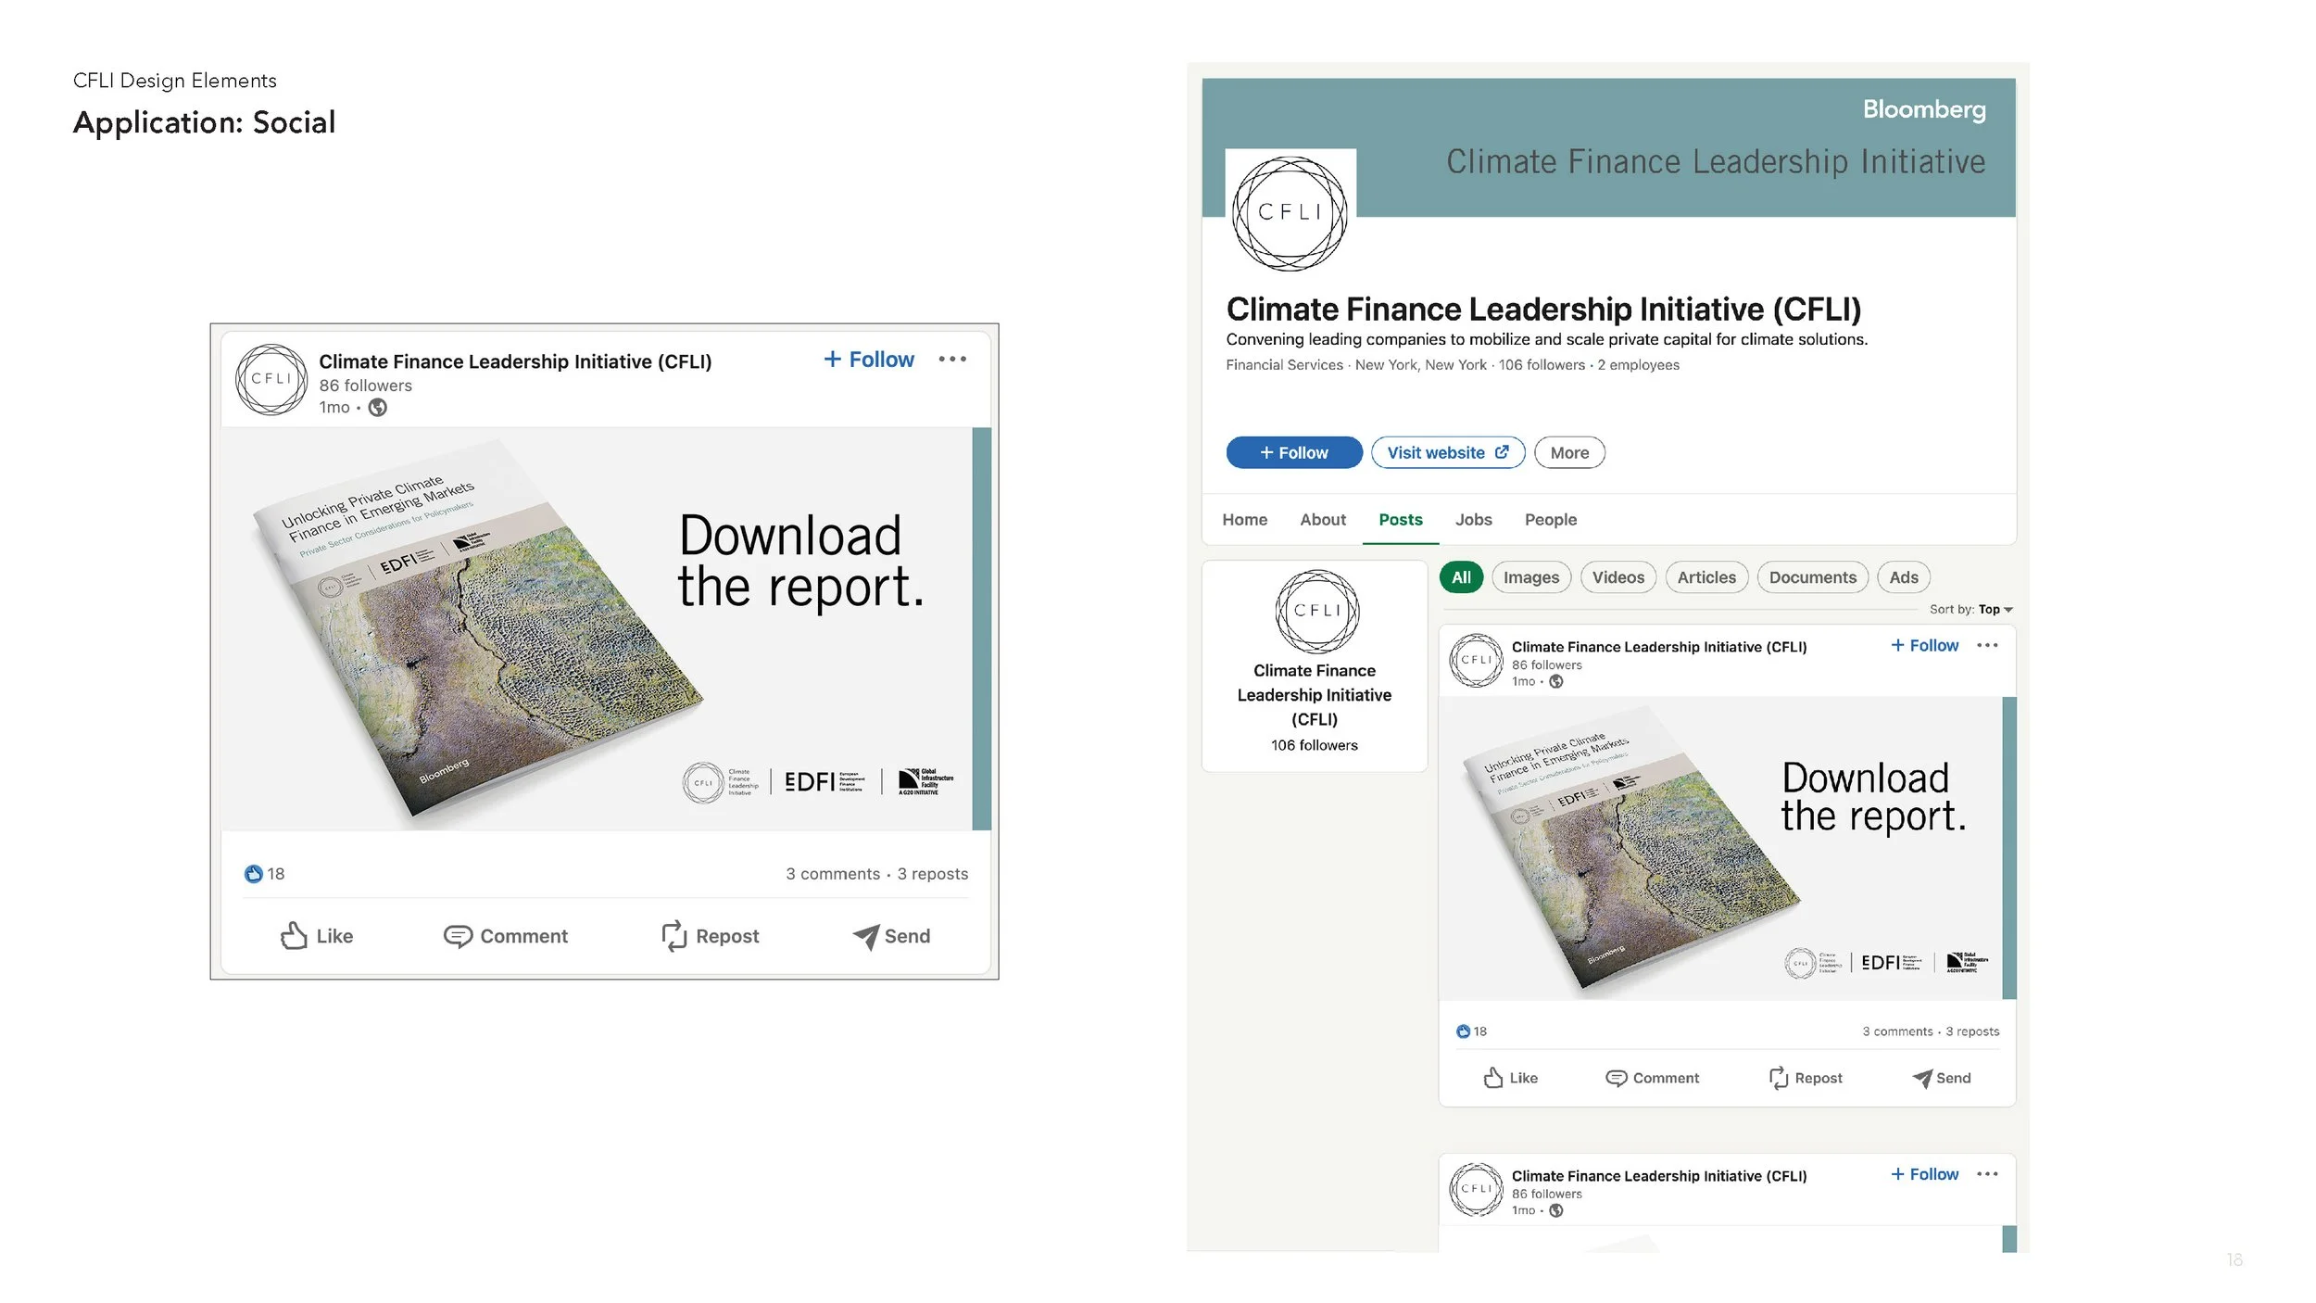This screenshot has height=1303, width=2316.
Task: Open the CFLI name link in the enlarged standalone post
Action: [515, 361]
